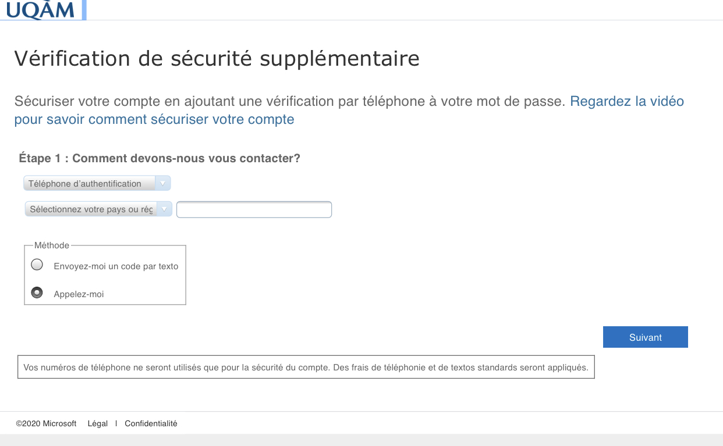Focus the phone number input field
The width and height of the screenshot is (723, 446).
254,209
